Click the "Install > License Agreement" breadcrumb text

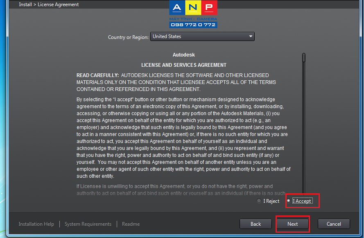click(x=49, y=5)
